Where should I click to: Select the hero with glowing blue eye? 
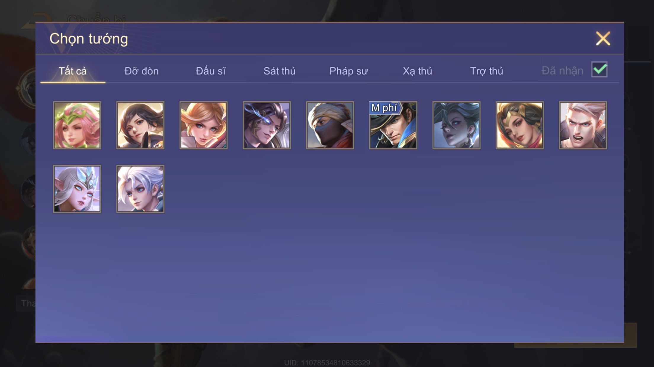tap(267, 125)
